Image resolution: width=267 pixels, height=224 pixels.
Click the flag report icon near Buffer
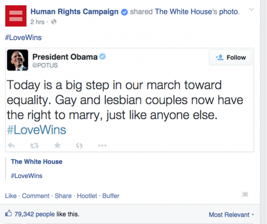[245, 195]
